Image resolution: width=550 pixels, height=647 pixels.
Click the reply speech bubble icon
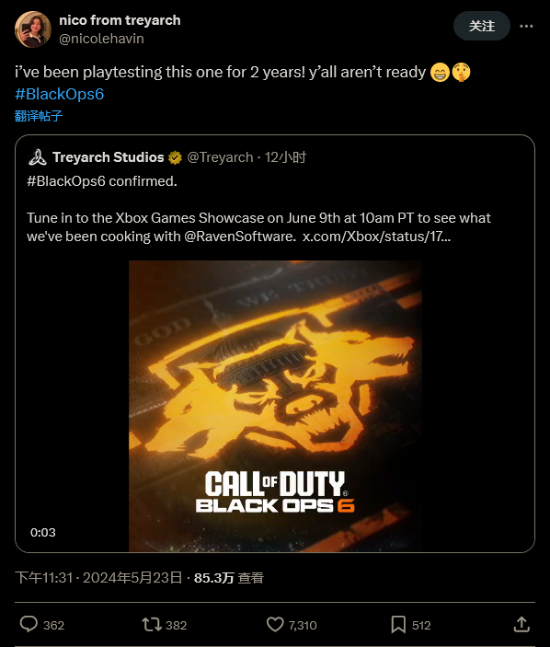tap(29, 624)
